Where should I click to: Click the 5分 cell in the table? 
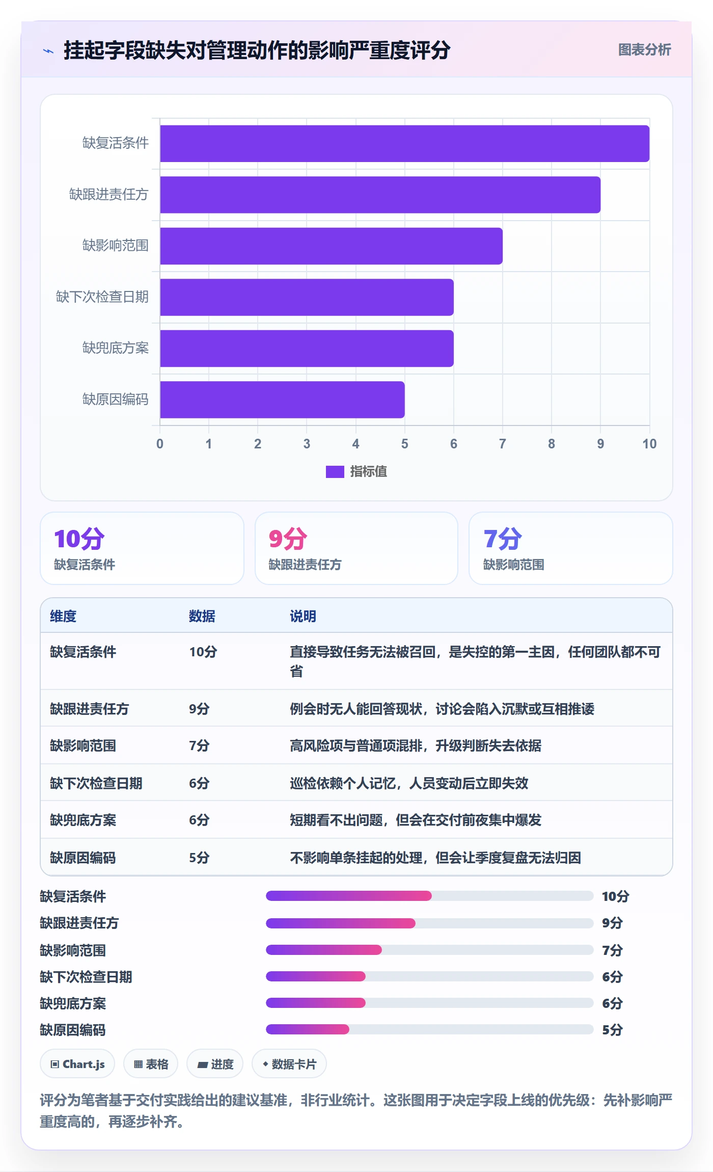point(199,858)
